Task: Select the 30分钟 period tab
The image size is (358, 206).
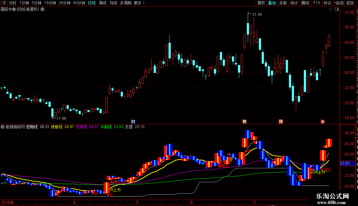Action: pyautogui.click(x=65, y=3)
